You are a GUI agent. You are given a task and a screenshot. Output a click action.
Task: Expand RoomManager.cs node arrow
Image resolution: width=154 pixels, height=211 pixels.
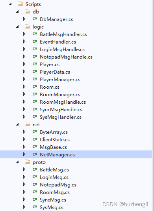click(24, 94)
